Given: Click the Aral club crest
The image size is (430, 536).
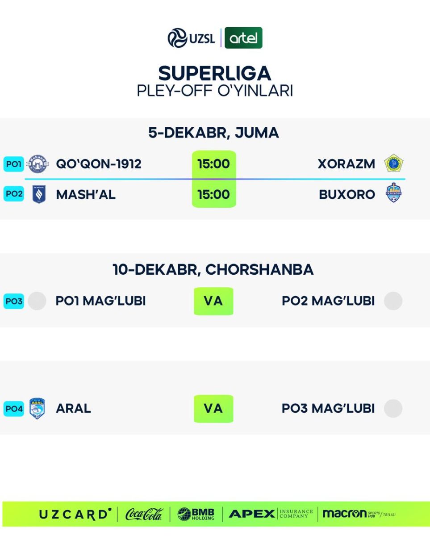Looking at the screenshot, I should tap(37, 408).
